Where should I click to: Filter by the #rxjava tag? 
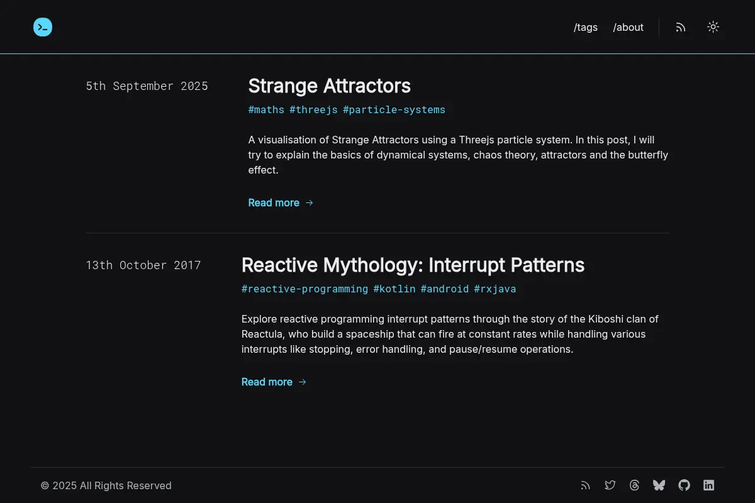(x=495, y=289)
